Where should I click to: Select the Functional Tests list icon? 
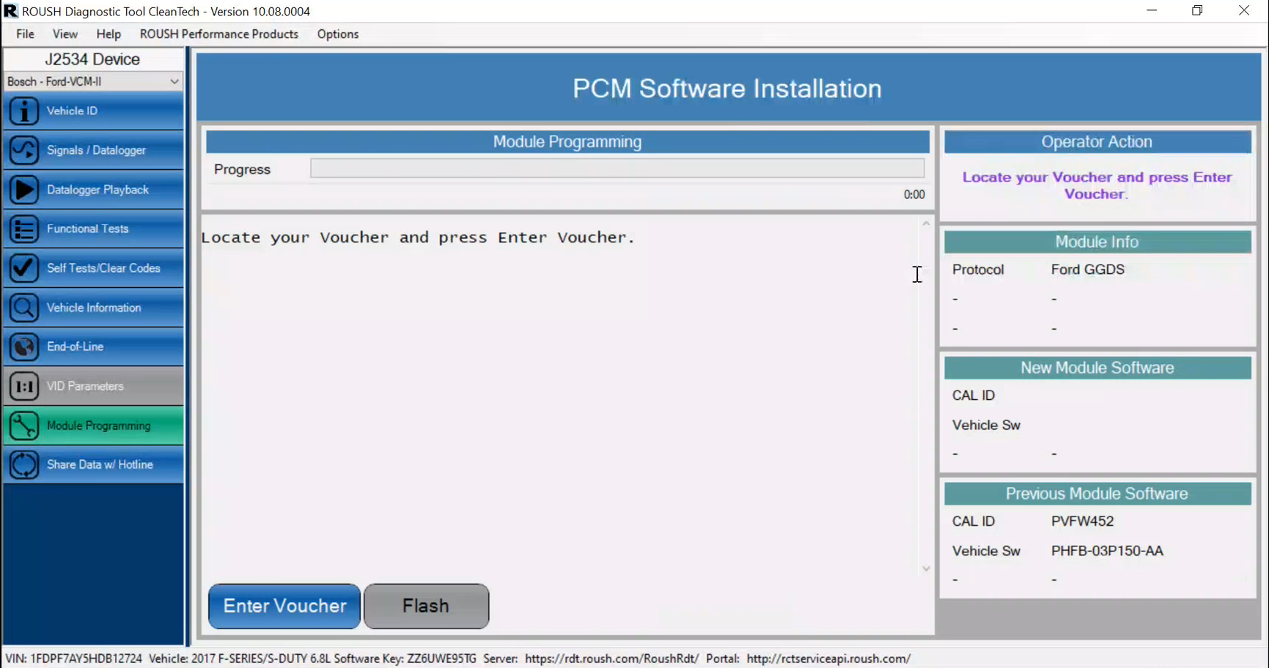point(23,229)
